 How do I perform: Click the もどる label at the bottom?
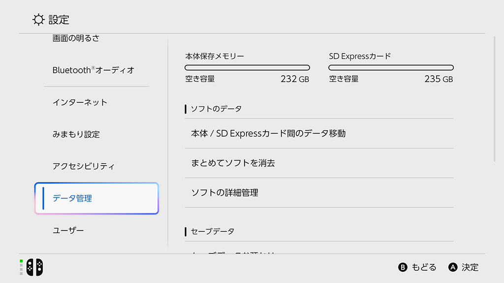424,267
